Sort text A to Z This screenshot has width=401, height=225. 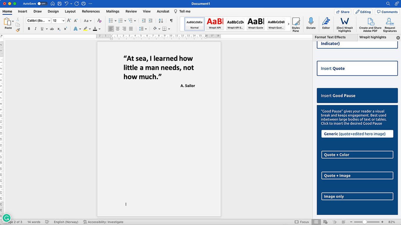(x=161, y=21)
